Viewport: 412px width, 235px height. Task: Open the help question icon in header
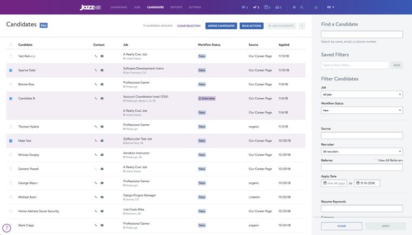point(294,8)
